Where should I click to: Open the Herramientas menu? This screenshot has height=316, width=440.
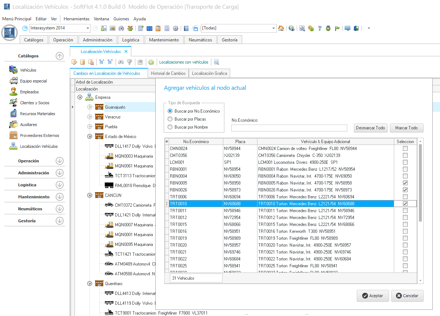click(x=76, y=19)
